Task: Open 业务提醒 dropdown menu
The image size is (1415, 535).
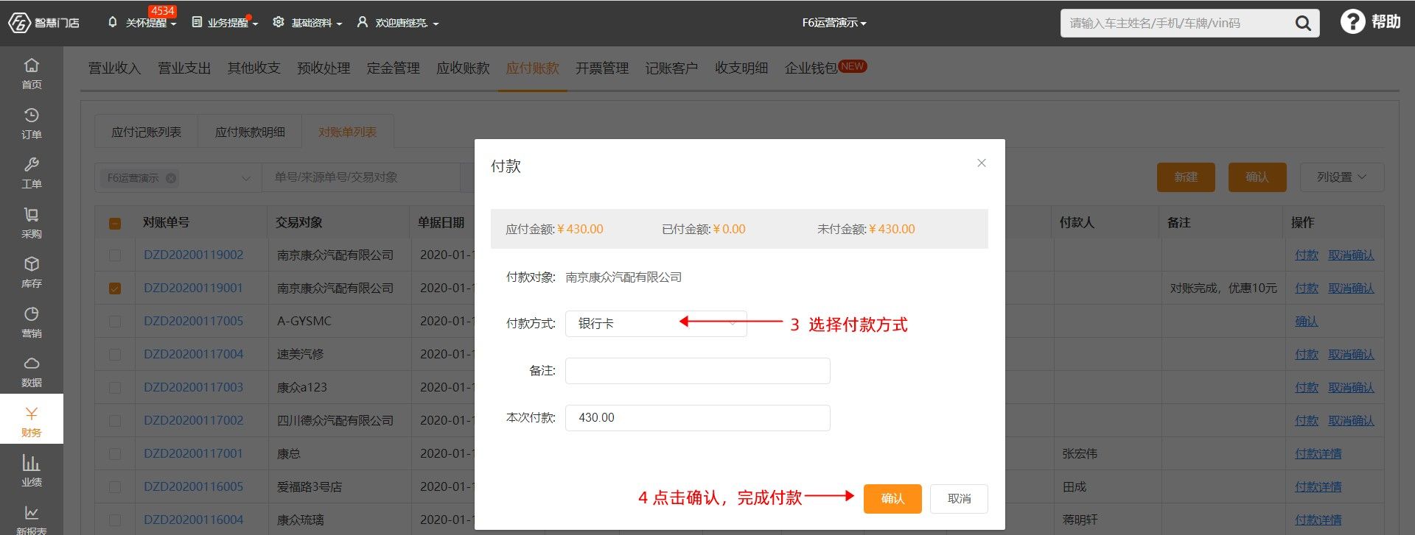Action: [x=225, y=23]
